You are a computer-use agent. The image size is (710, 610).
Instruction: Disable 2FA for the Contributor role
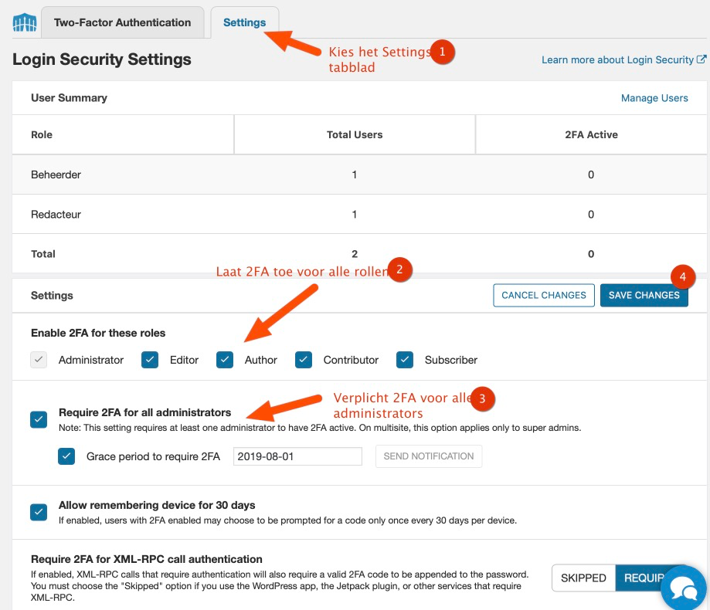pyautogui.click(x=304, y=360)
